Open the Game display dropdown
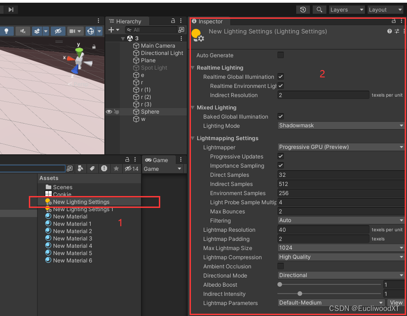Image resolution: width=407 pixels, height=316 pixels. (x=163, y=169)
